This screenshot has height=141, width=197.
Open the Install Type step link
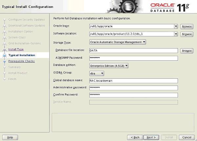16,49
